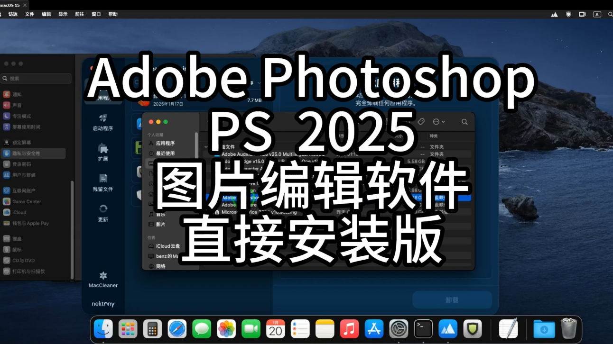Open the 访达 menu

(x=13, y=14)
